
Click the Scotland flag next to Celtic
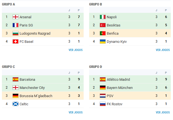16,104
